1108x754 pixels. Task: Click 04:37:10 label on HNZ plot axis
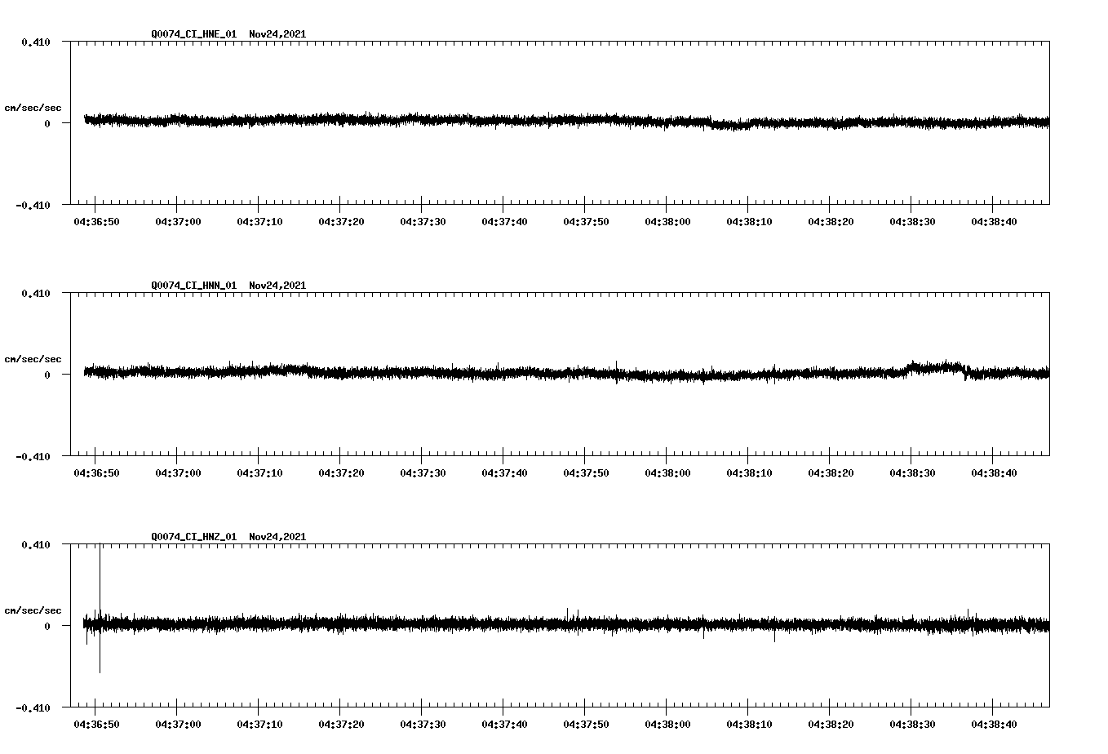click(x=259, y=725)
